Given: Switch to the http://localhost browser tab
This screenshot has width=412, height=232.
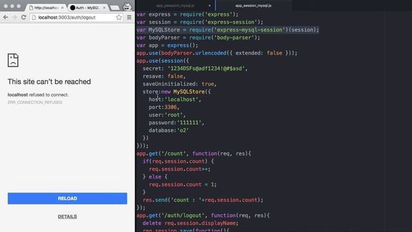Looking at the screenshot, I should pyautogui.click(x=46, y=8).
